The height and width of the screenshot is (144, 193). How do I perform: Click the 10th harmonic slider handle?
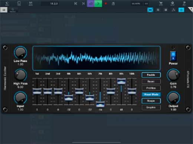pyautogui.click(x=132, y=91)
